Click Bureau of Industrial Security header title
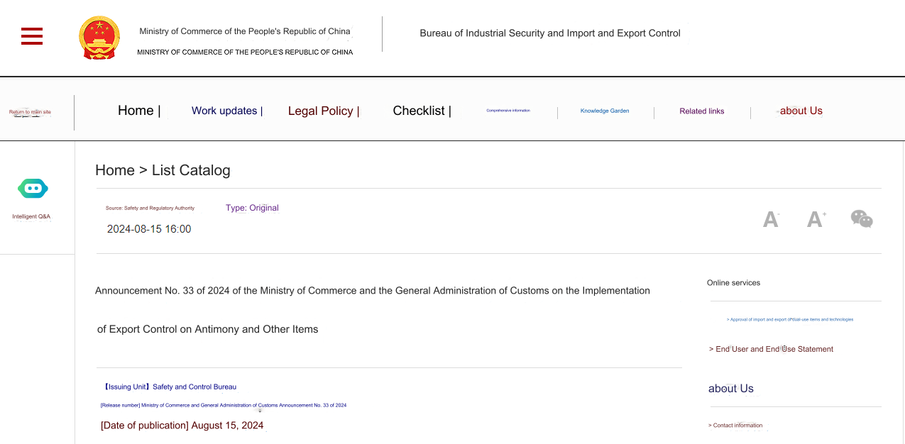The width and height of the screenshot is (905, 444). [550, 33]
